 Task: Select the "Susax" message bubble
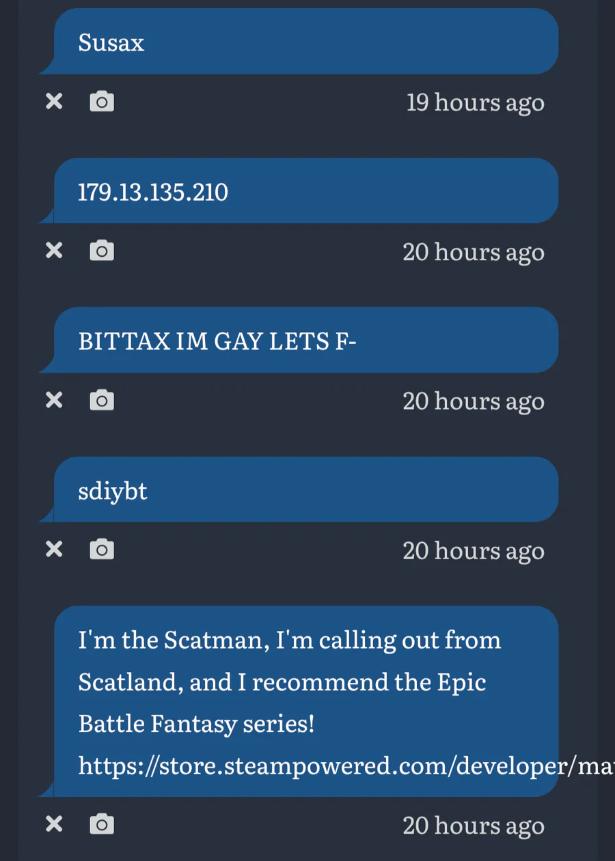tap(305, 42)
